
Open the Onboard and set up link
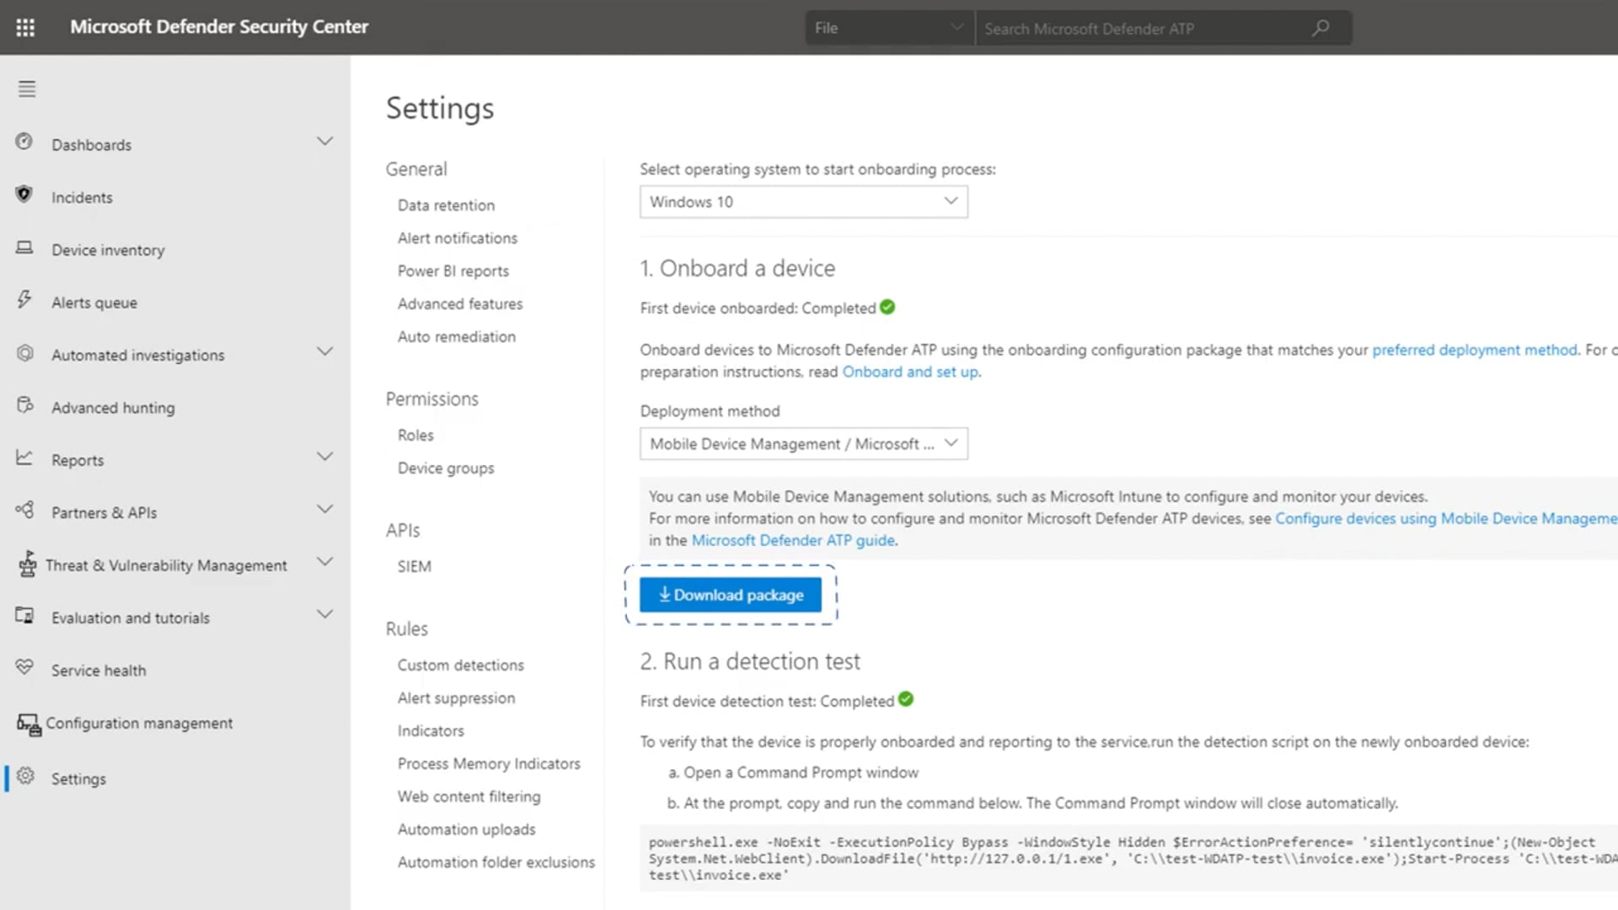click(x=910, y=370)
